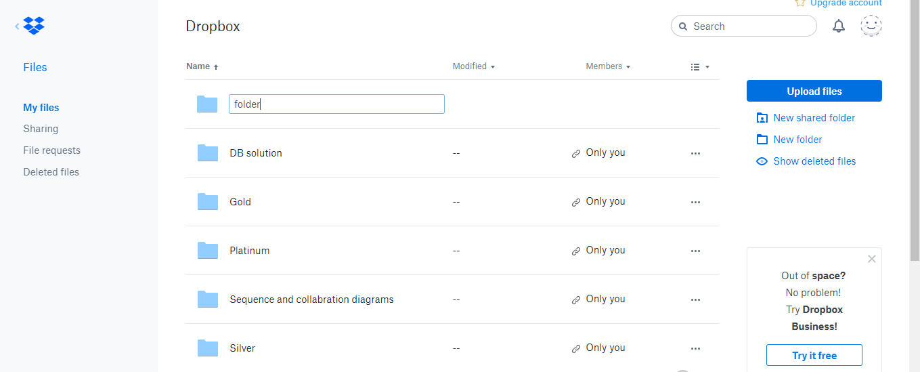Image resolution: width=920 pixels, height=372 pixels.
Task: Collapse sidebar using the left chevron
Action: pos(17,26)
